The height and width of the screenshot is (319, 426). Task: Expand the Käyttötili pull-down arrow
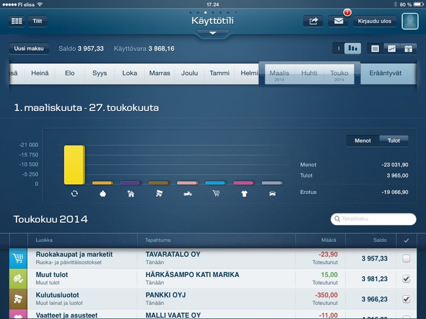tap(213, 33)
